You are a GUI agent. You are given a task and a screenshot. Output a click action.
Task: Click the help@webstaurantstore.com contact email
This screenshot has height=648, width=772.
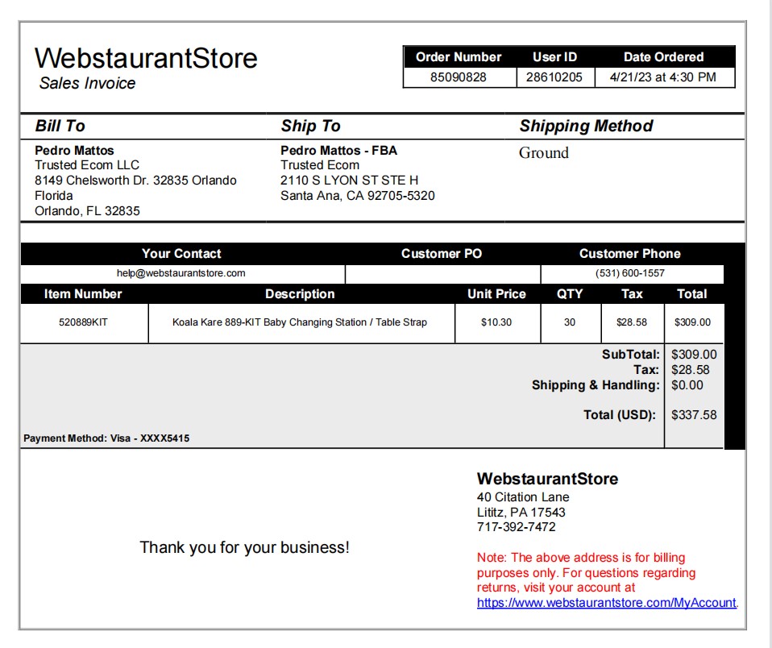[x=181, y=273]
